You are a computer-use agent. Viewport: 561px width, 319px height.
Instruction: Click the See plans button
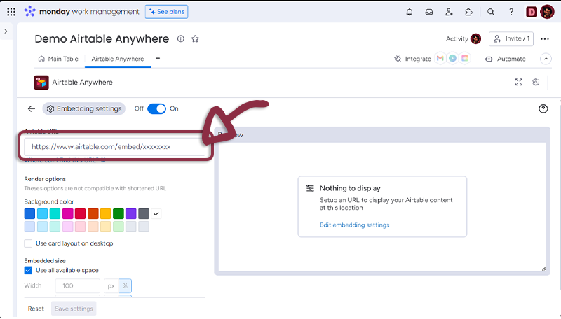(166, 12)
